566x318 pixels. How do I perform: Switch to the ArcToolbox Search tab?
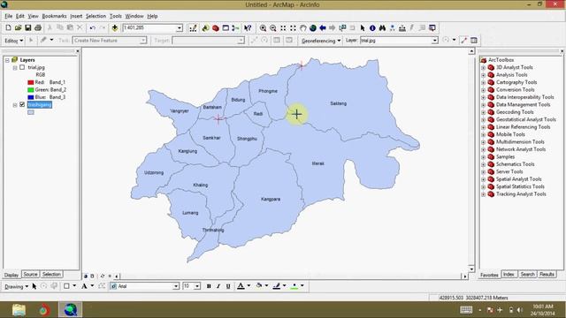pos(527,275)
